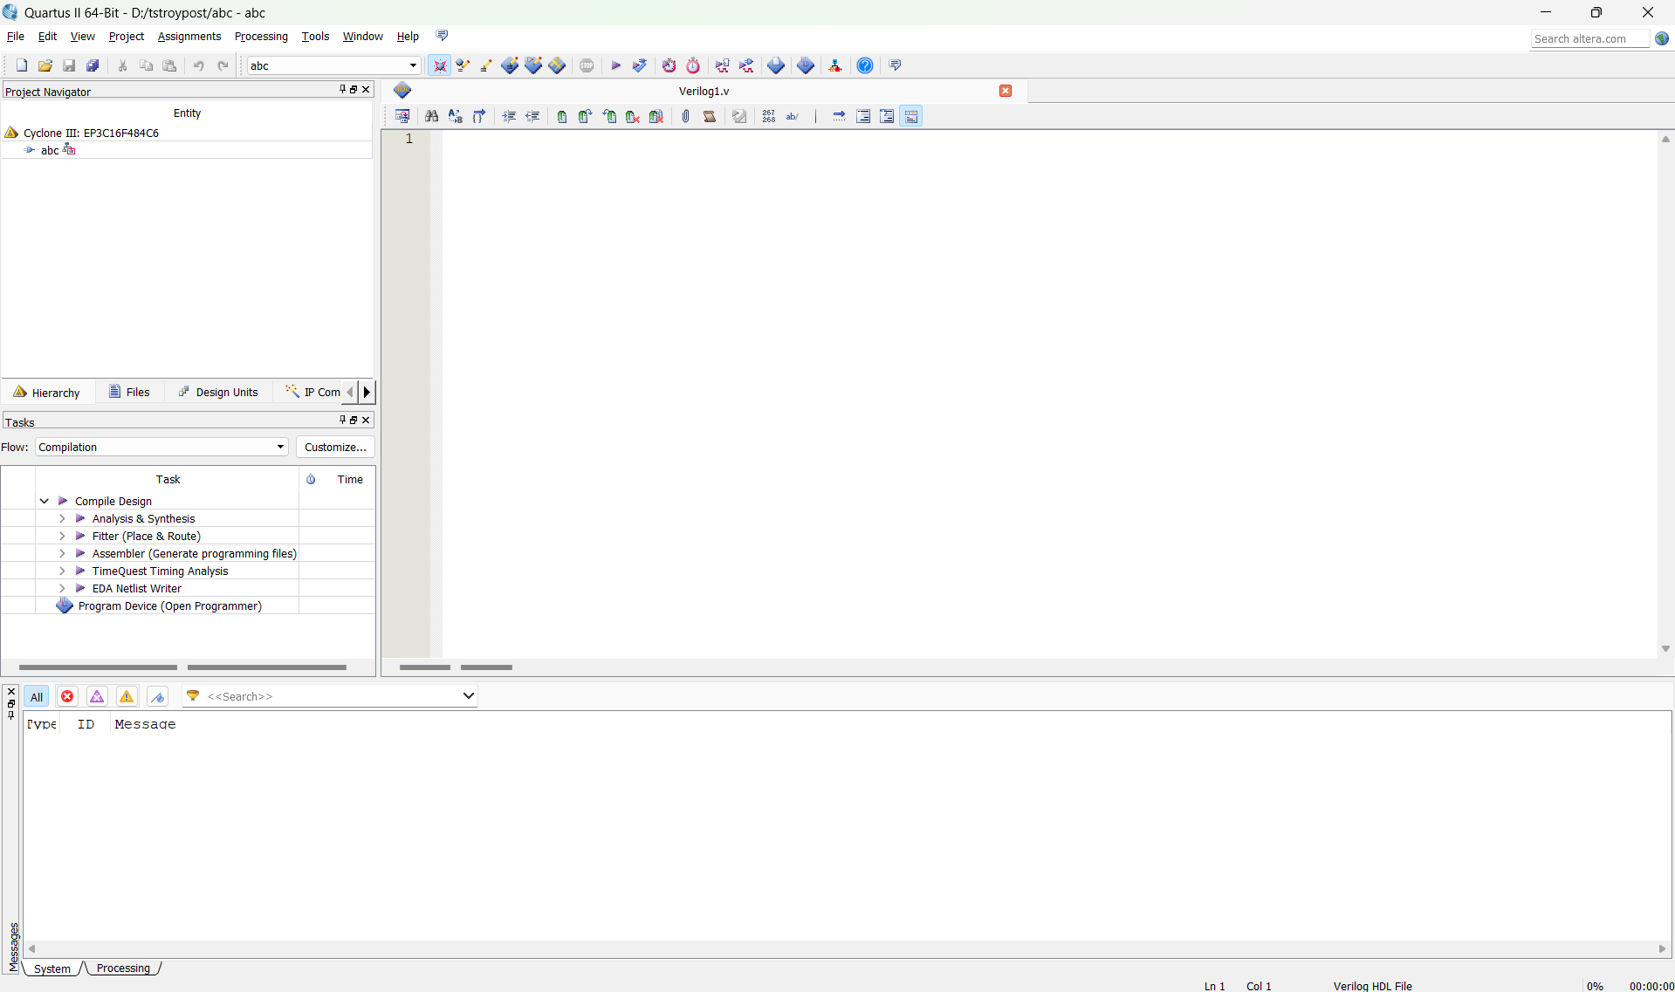The width and height of the screenshot is (1675, 992).
Task: Collapse the Compile Design task
Action: click(x=45, y=501)
